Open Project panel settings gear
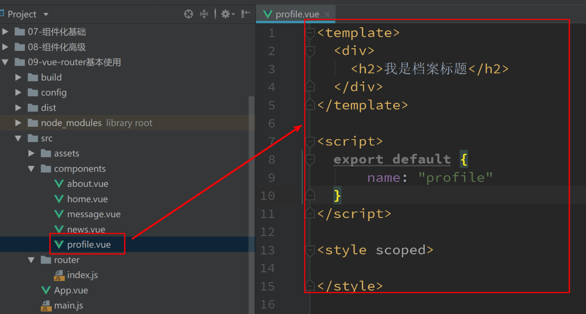The image size is (586, 314). (227, 14)
